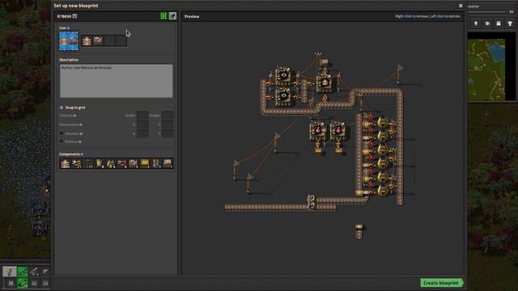Click the first shortcut icon above the minimap
Viewport: 518px width, 291px height.
click(476, 23)
